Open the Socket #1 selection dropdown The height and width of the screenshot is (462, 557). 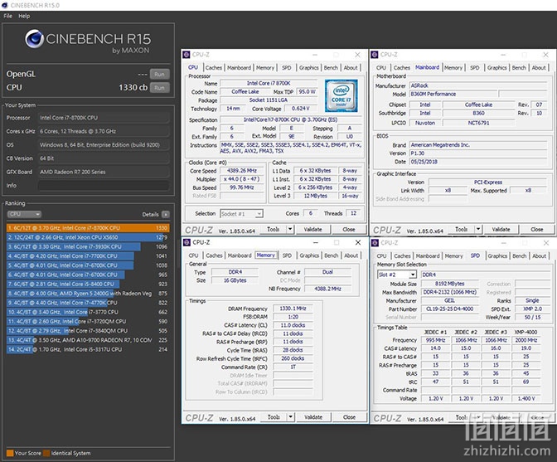241,214
